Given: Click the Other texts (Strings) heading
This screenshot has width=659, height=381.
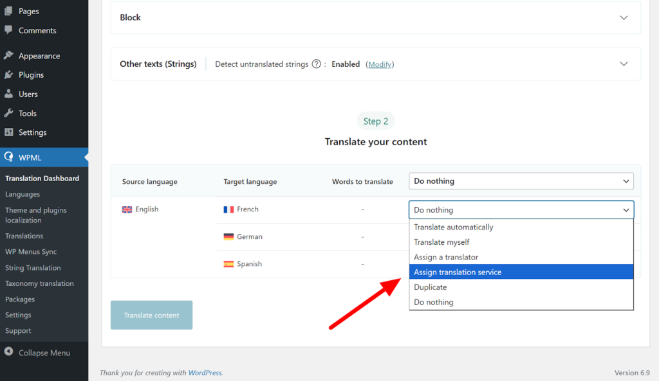Looking at the screenshot, I should tap(158, 64).
